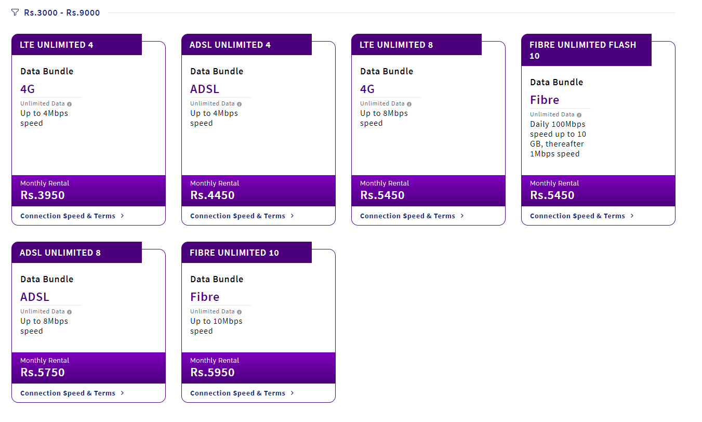Select the ADSL UNLIMITED 8 package header
The height and width of the screenshot is (422, 702).
coord(76,253)
